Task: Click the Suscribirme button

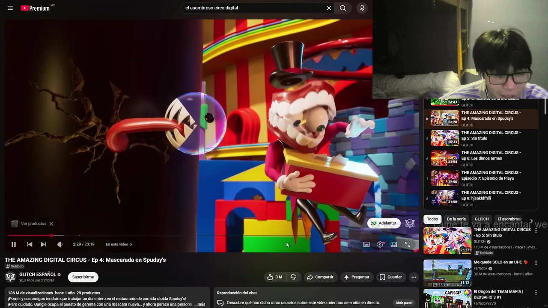Action: [83, 277]
